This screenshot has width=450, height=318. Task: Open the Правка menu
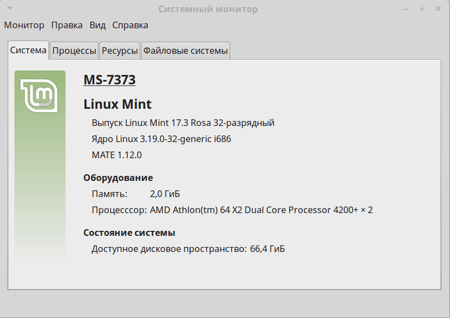(x=67, y=25)
